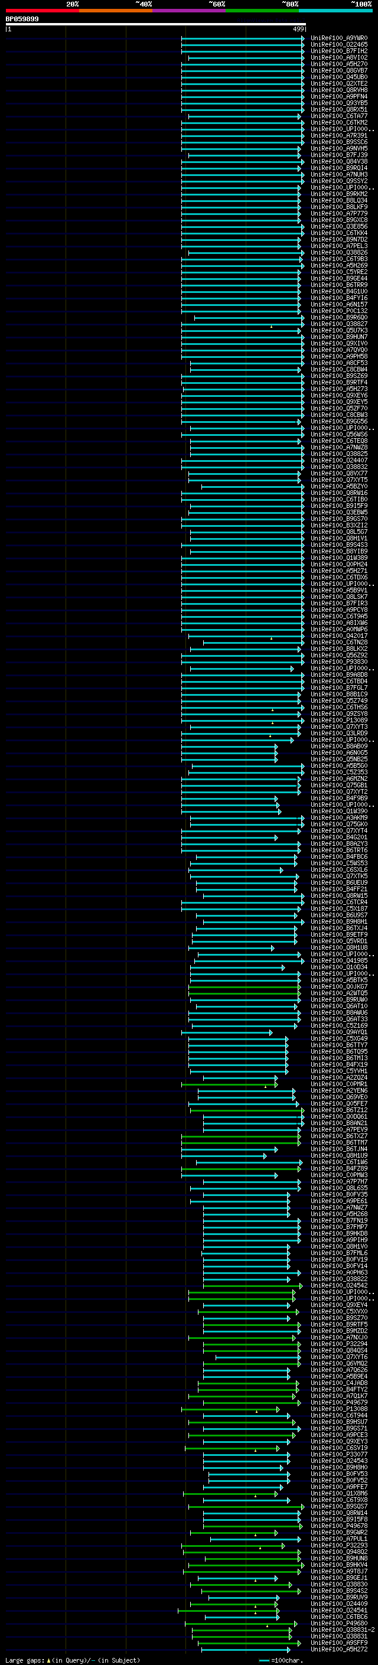Select label UniRef100_Q84V38
Viewport: 378px width, 1665px height.
tap(338, 162)
